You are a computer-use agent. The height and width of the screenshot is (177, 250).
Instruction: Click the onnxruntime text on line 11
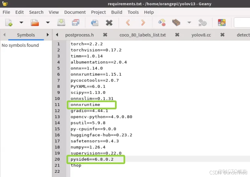click(x=85, y=105)
